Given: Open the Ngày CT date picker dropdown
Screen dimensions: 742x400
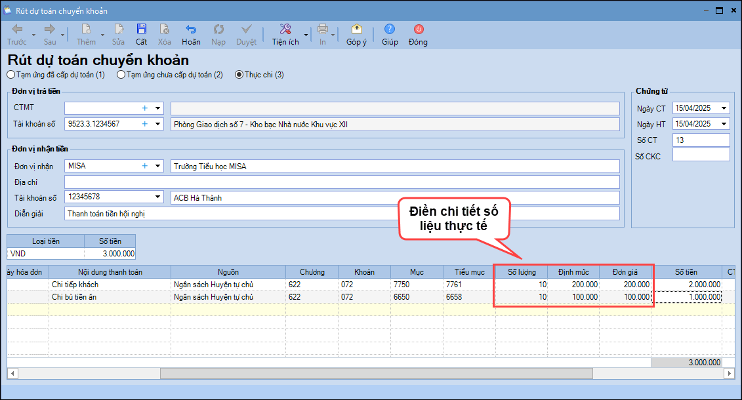Looking at the screenshot, I should [x=724, y=108].
